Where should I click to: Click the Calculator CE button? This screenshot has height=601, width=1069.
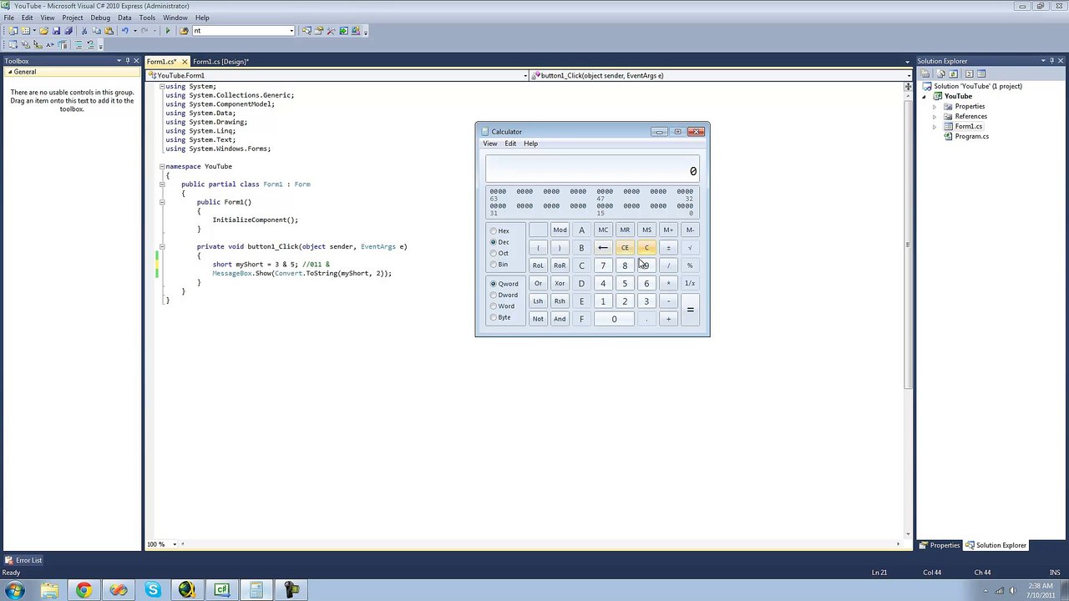(x=625, y=248)
